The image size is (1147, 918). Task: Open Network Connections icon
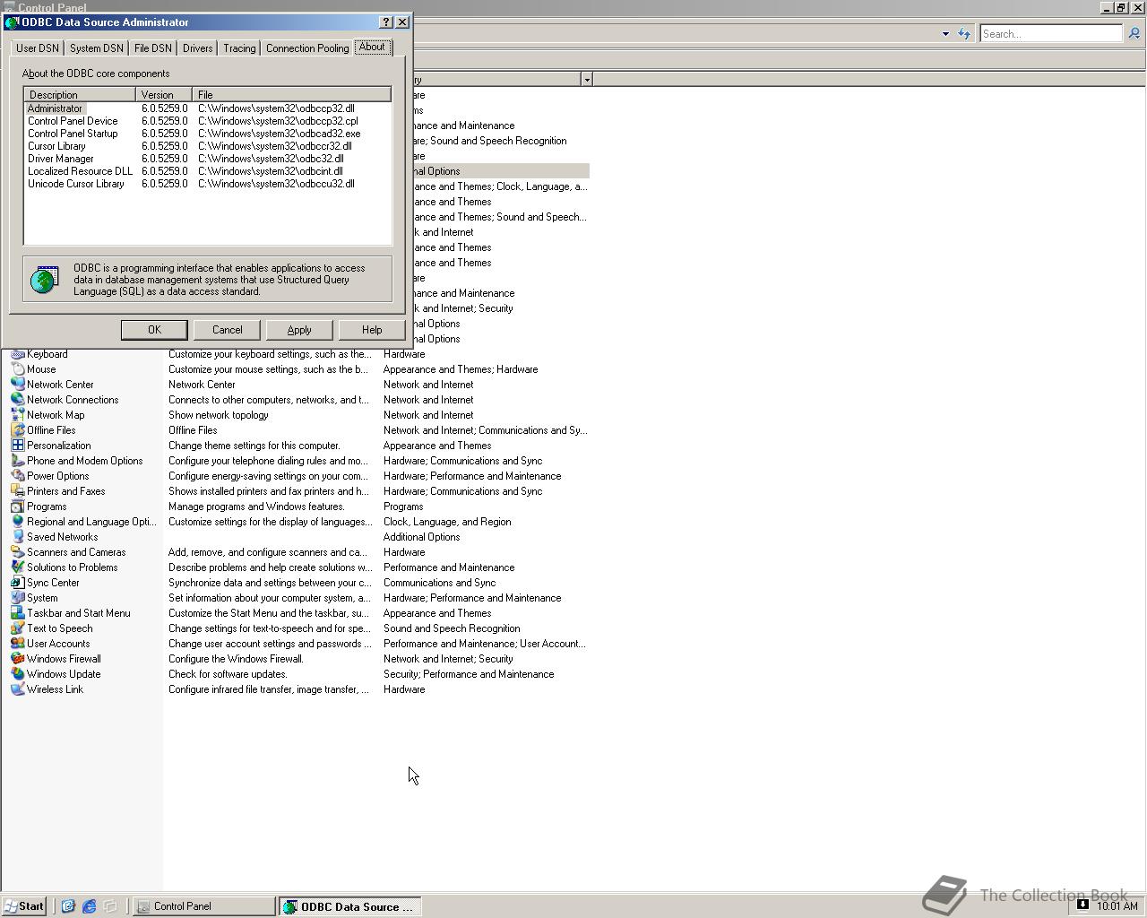click(x=17, y=400)
